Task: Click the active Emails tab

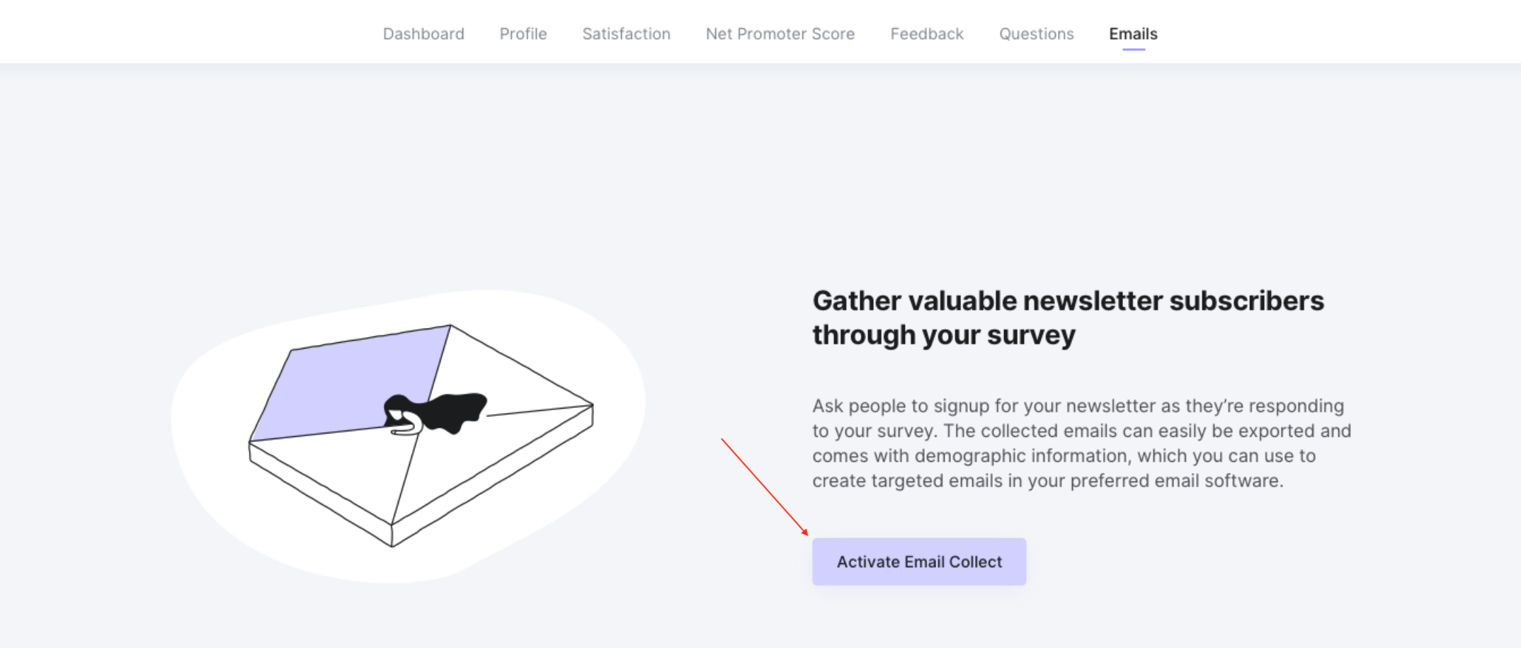Action: pos(1133,33)
